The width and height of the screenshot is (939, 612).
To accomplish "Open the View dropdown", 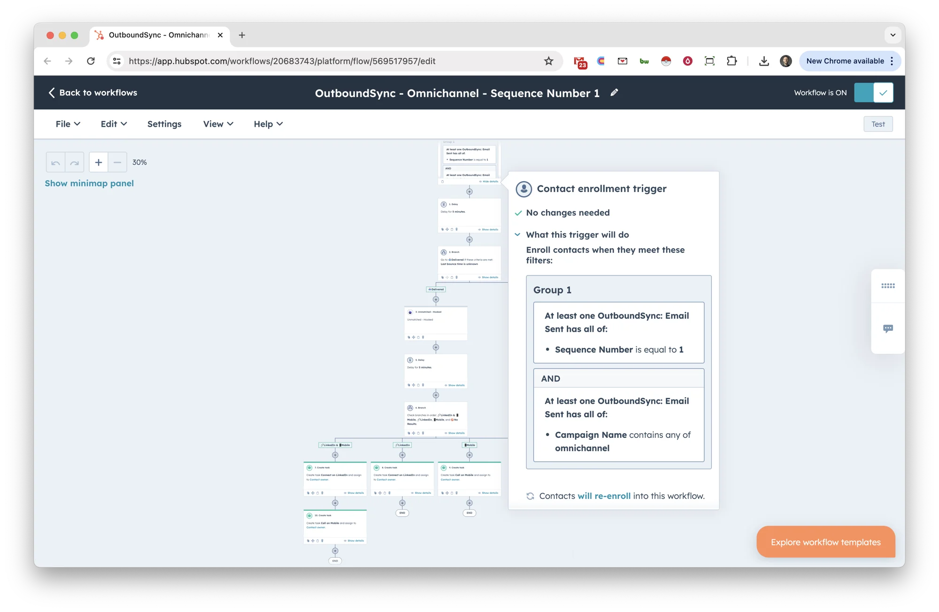I will [x=217, y=124].
